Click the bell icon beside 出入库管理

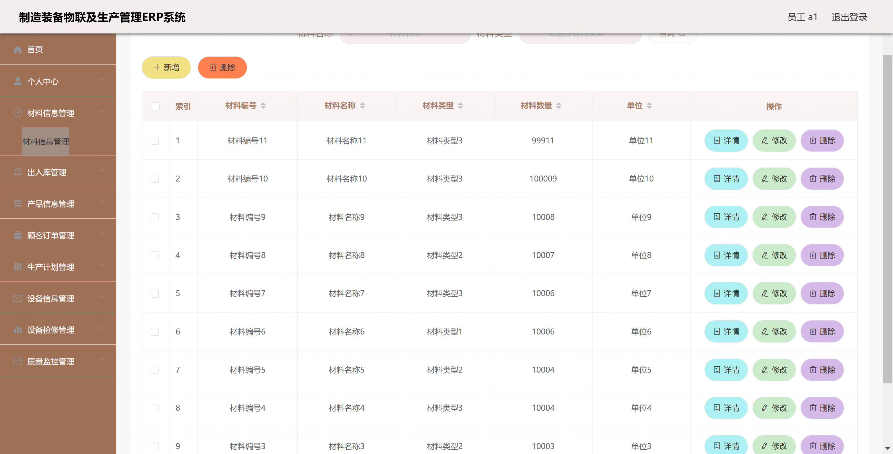[18, 172]
